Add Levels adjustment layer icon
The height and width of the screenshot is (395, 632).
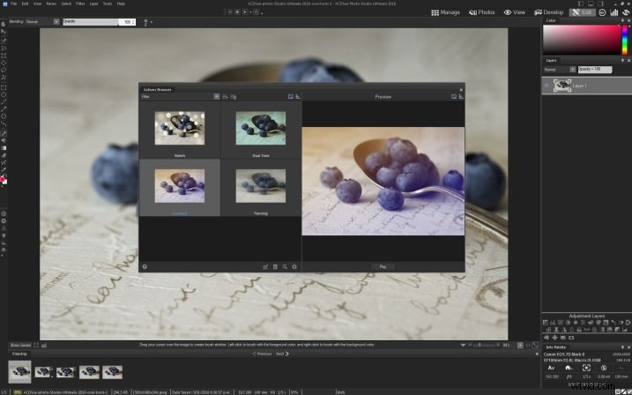553,323
